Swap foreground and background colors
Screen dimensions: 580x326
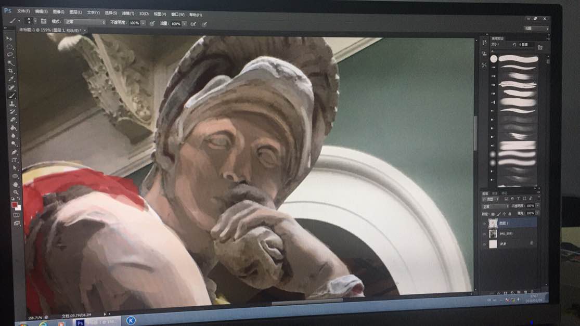tap(19, 200)
